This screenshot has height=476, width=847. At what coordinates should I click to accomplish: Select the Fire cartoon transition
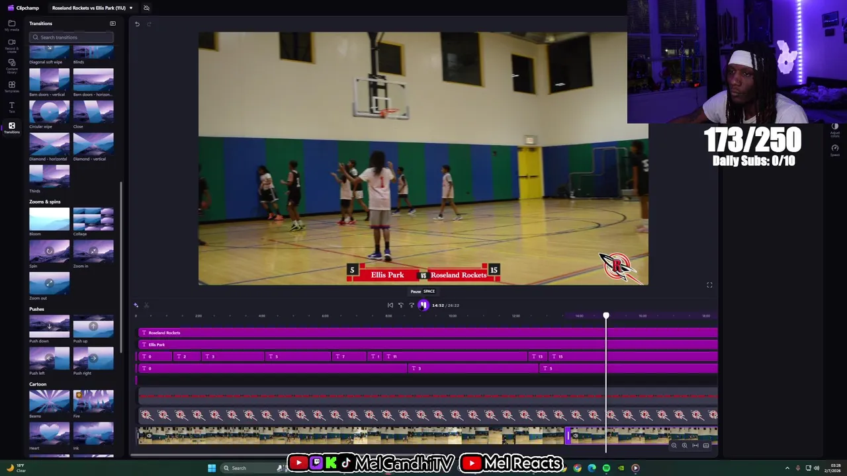pos(93,401)
